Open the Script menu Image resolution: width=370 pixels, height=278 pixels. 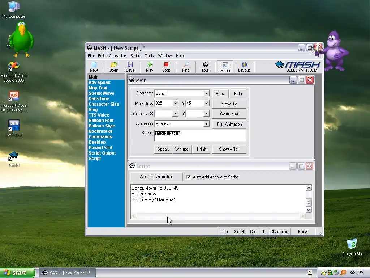click(x=135, y=56)
